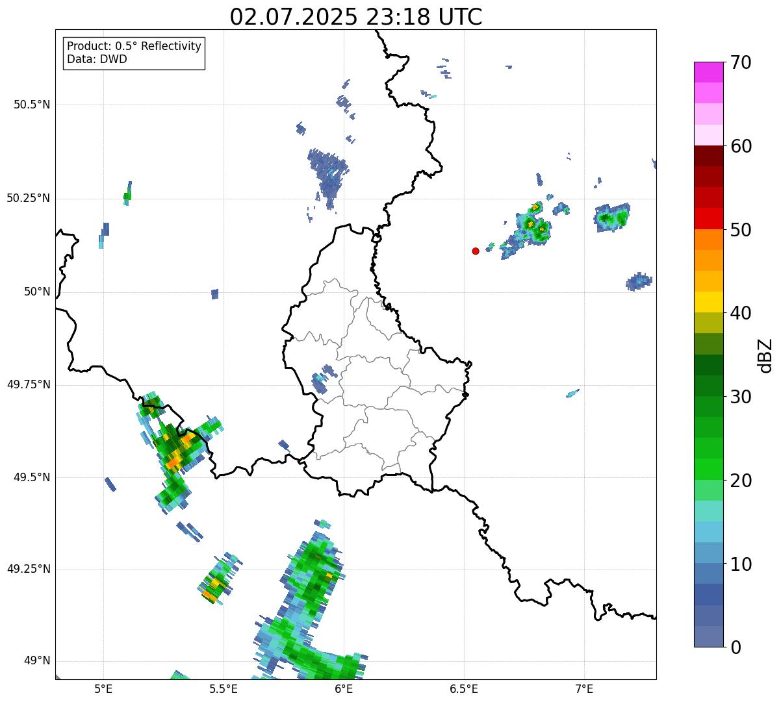Click the 50°N latitude label
This screenshot has width=781, height=702.
tap(36, 292)
